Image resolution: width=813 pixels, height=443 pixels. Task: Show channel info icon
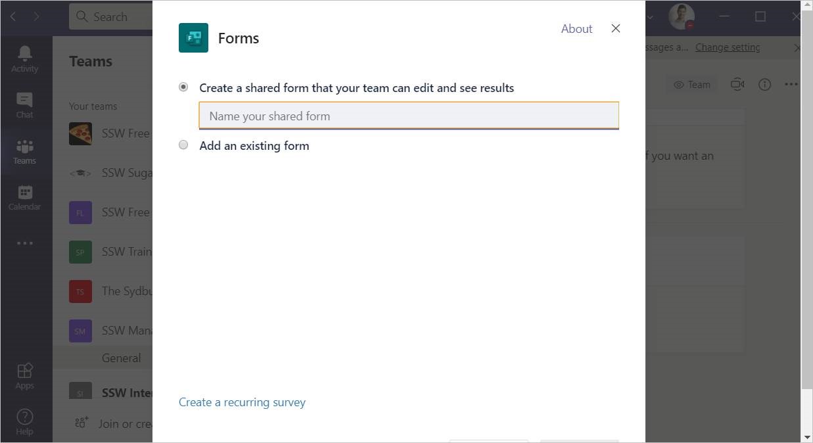(x=764, y=84)
